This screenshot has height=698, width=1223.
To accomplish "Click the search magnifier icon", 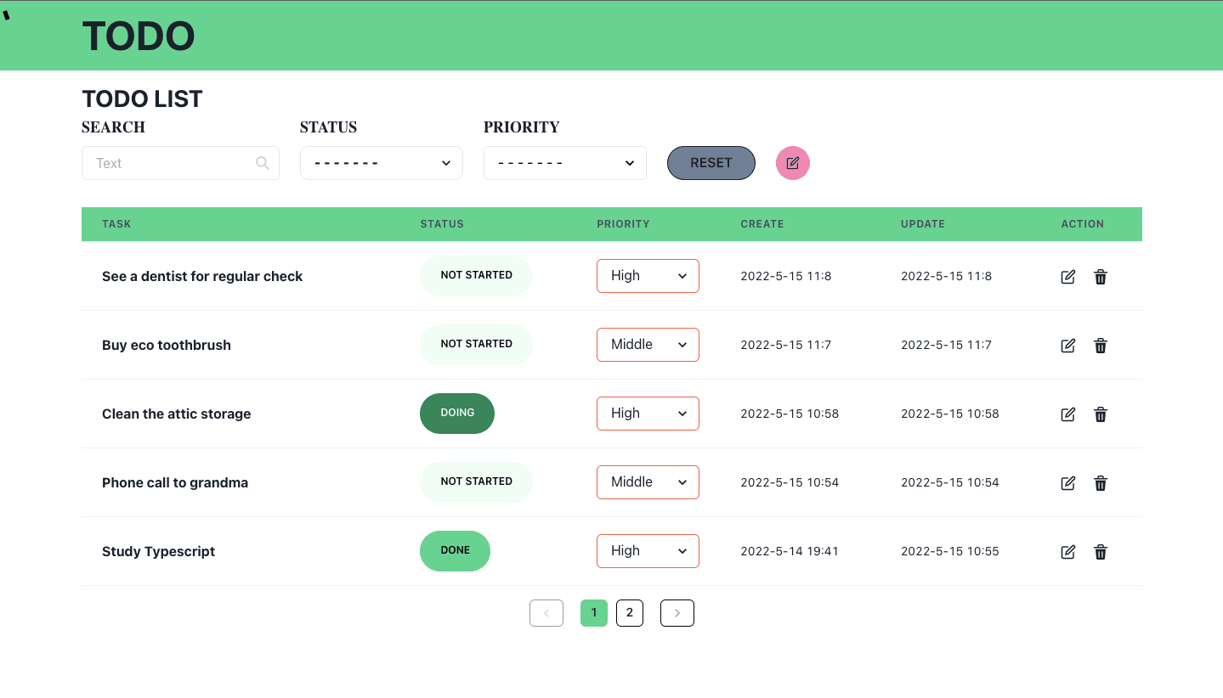I will [263, 163].
